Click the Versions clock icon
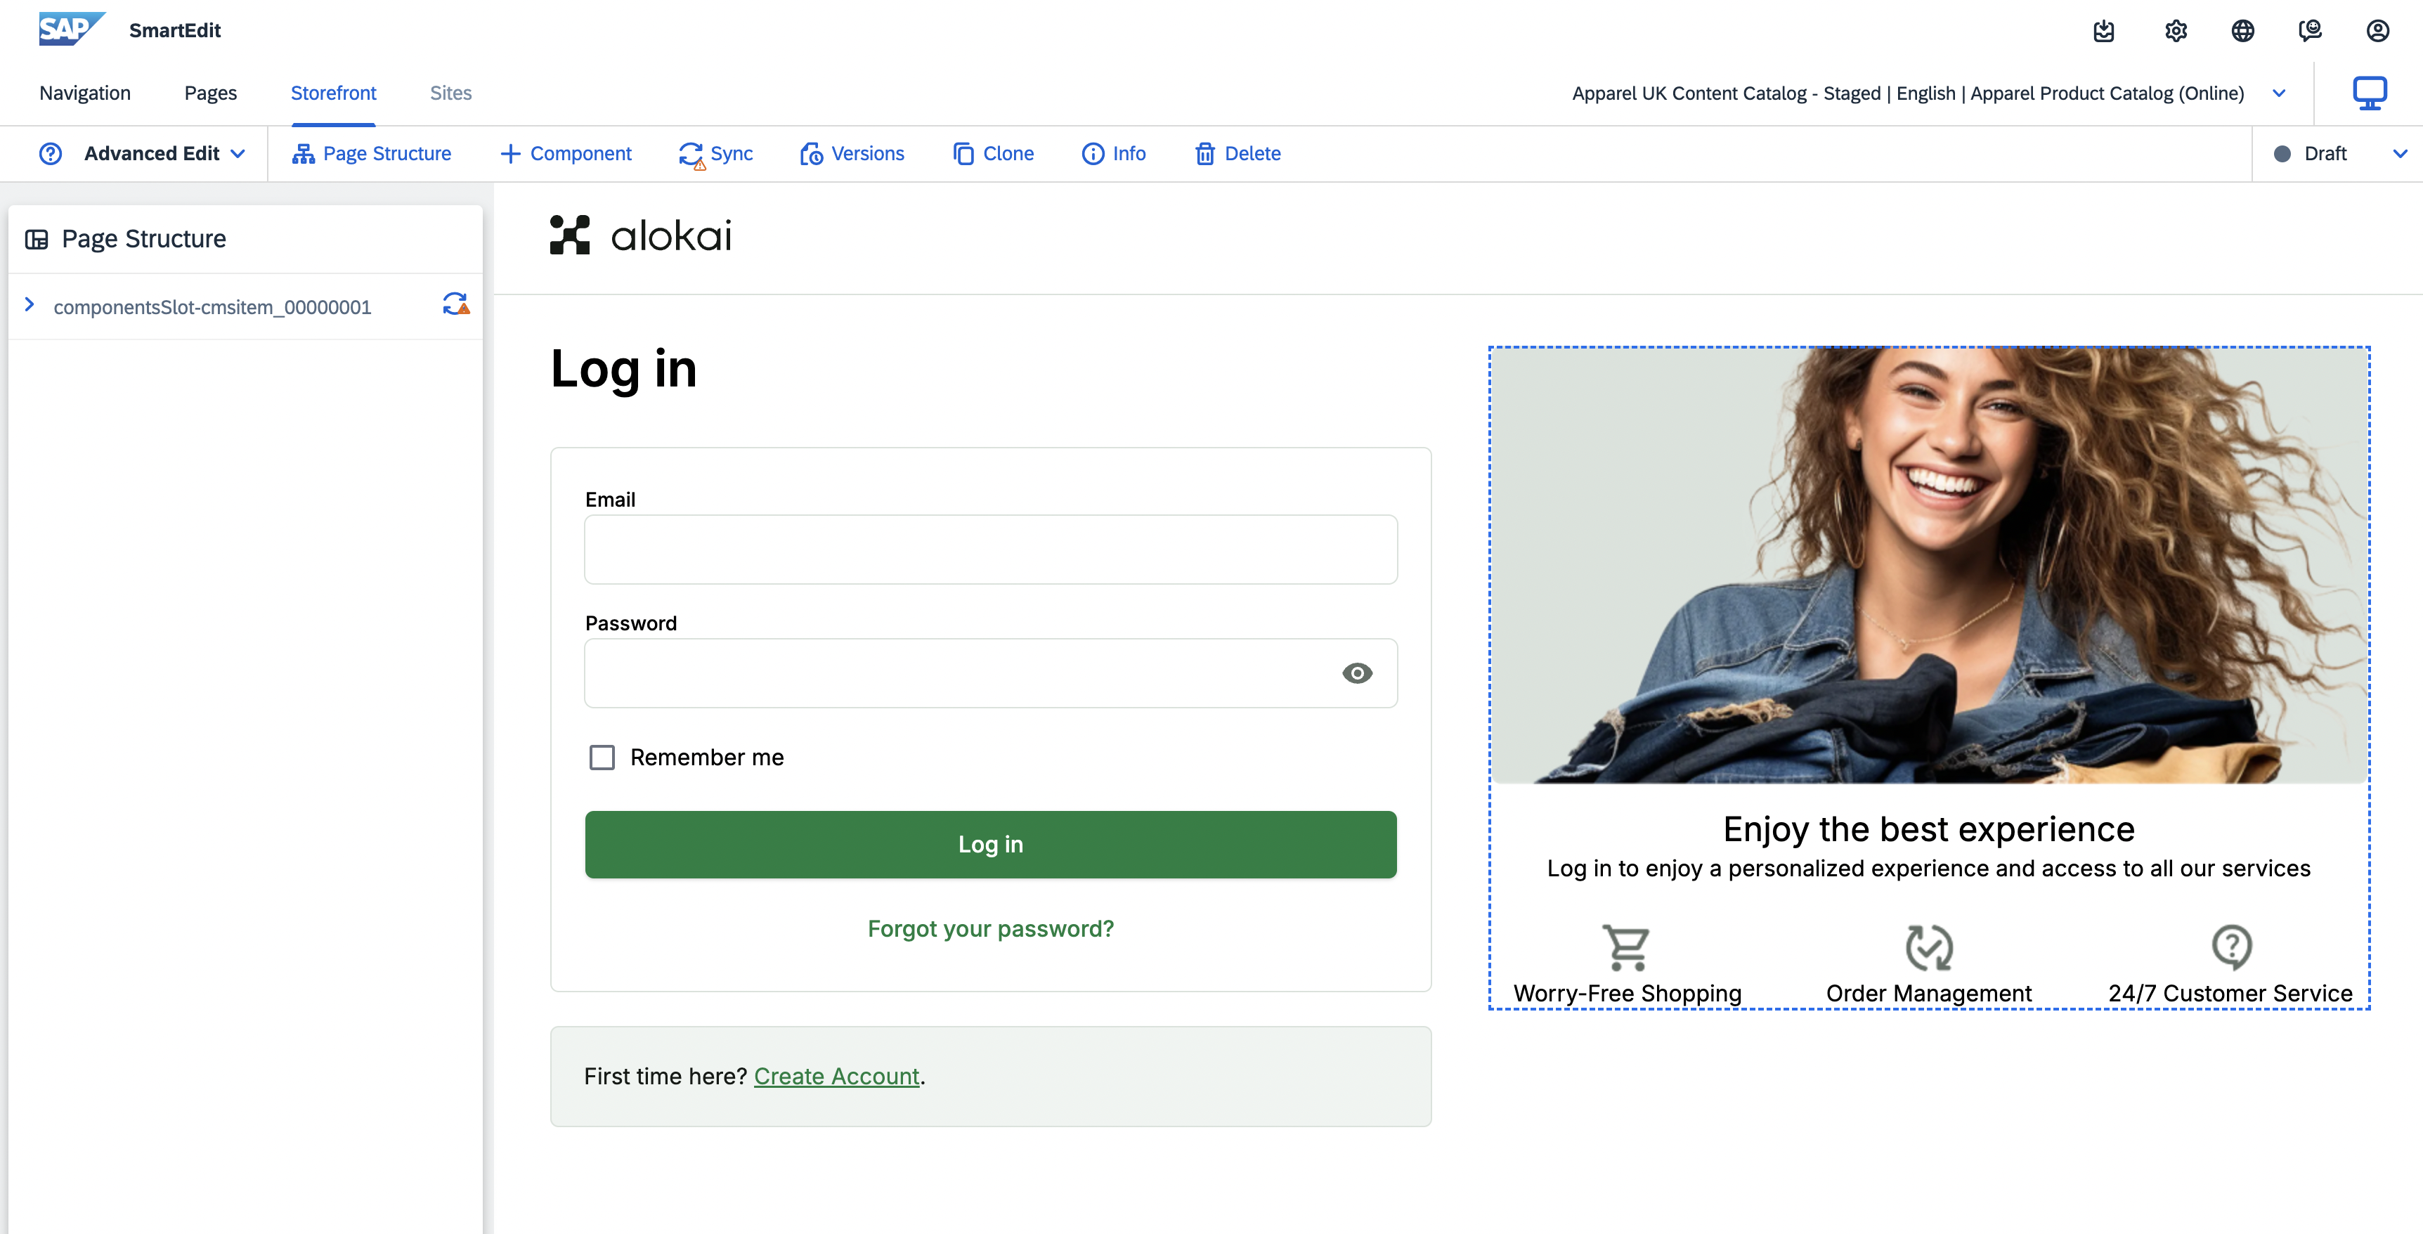Viewport: 2423px width, 1234px height. 811,155
